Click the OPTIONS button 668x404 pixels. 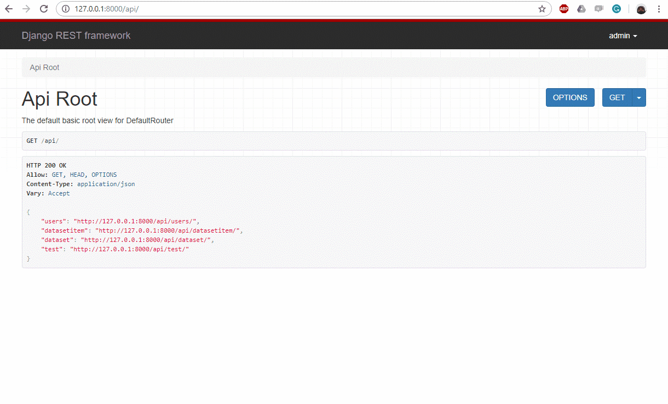570,97
